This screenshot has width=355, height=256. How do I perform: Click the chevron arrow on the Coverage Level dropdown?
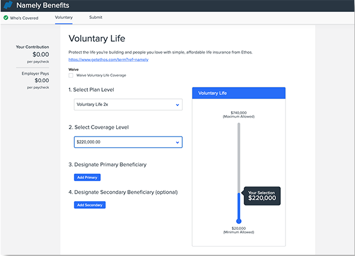(177, 142)
